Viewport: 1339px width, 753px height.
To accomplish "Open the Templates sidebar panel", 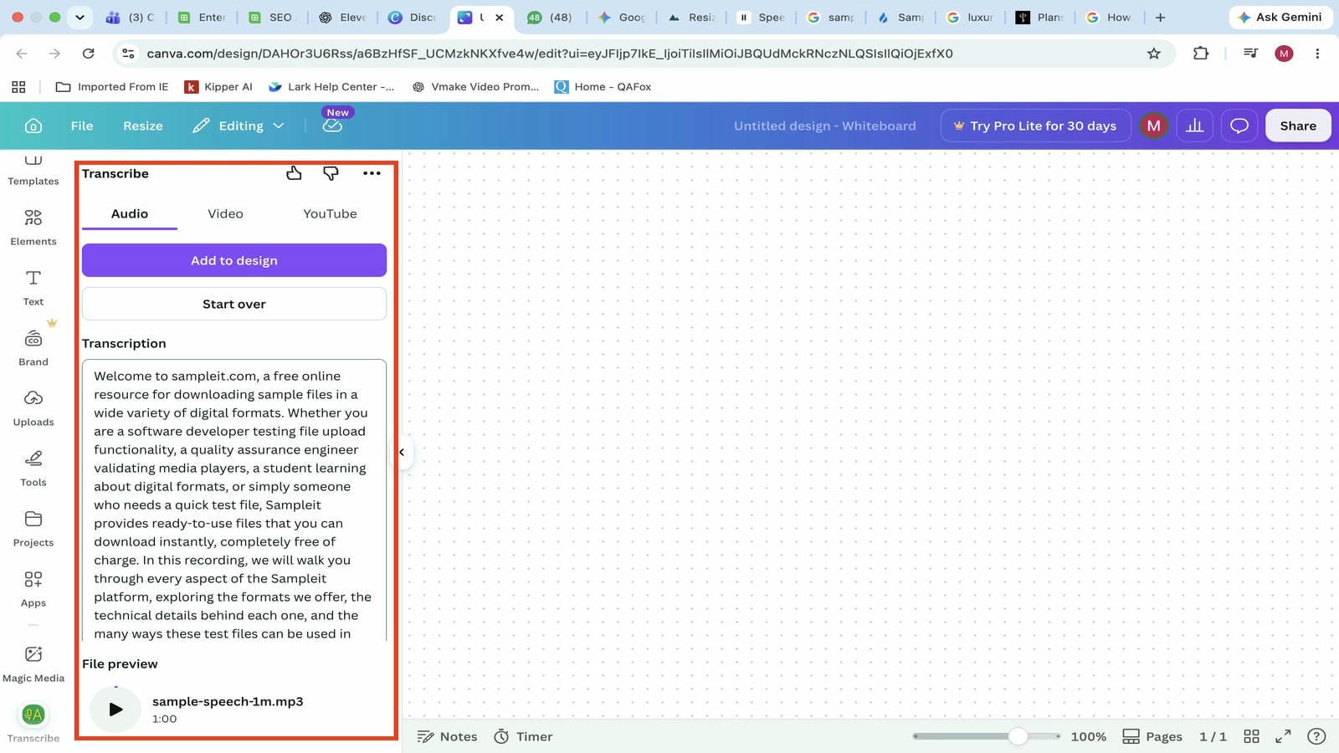I will [33, 171].
